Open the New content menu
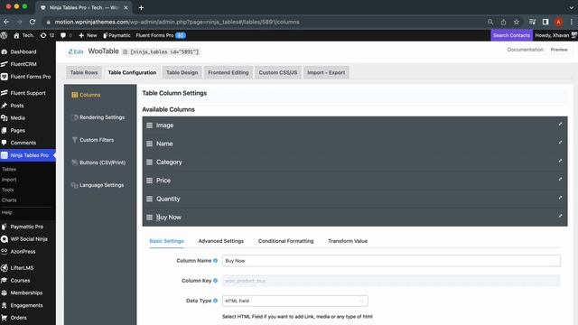This screenshot has width=578, height=325. [88, 35]
